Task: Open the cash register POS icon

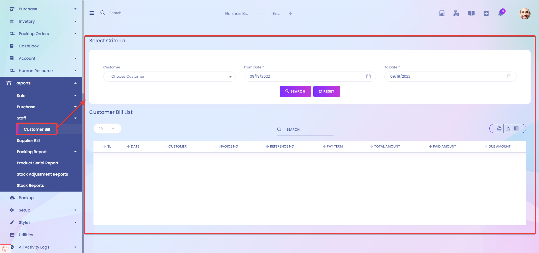Action: [456, 13]
